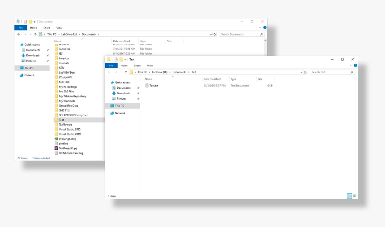
Task: Click Properties icon in Documents window title bar
Action: (x=25, y=22)
